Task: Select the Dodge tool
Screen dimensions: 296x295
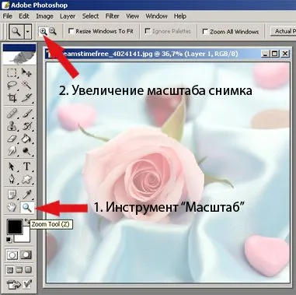Action: [26, 151]
